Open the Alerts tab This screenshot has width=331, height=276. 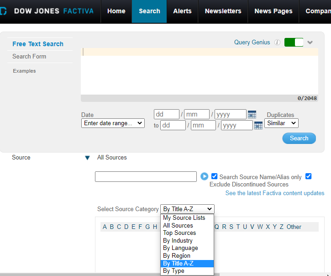click(x=182, y=11)
